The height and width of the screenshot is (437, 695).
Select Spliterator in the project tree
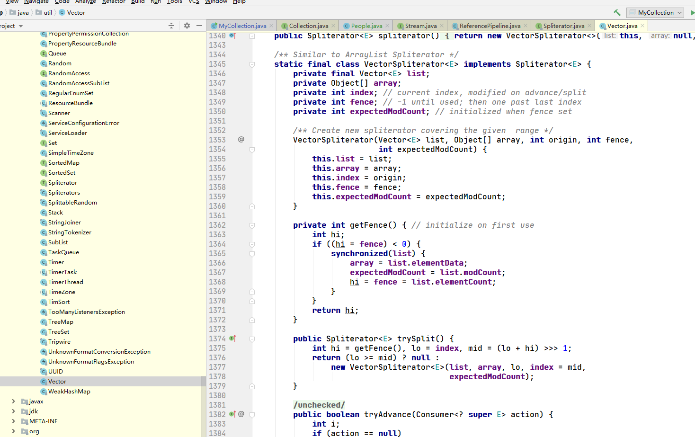[62, 183]
